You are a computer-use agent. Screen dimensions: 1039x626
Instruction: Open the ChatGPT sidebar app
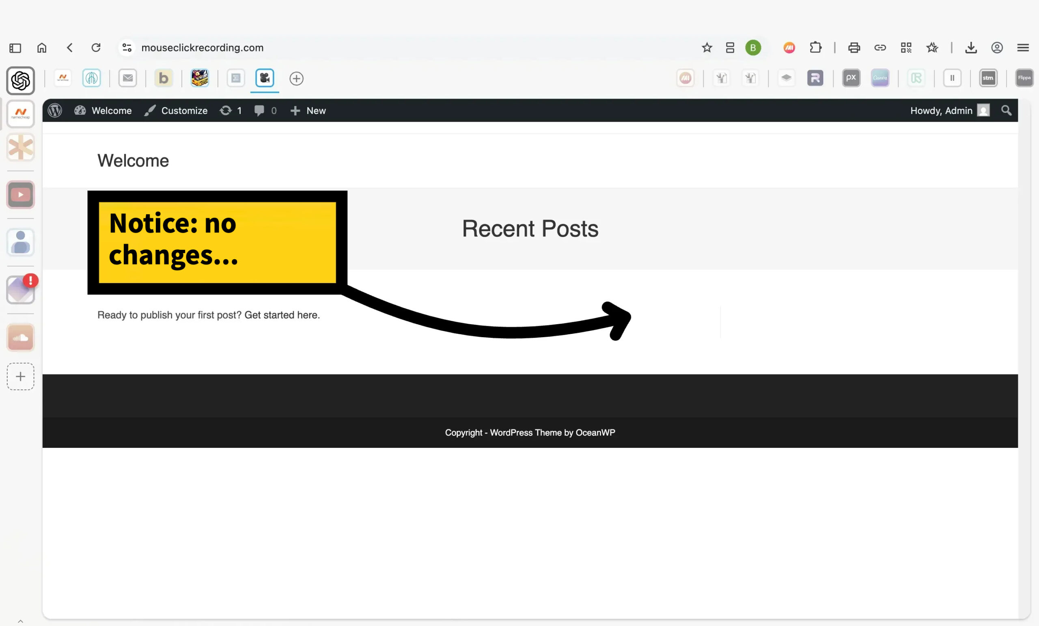[20, 80]
